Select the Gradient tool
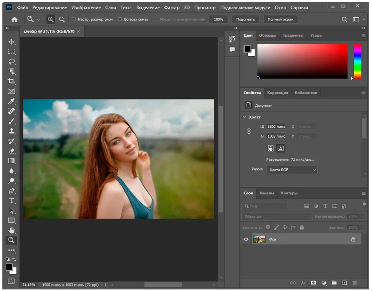Viewport: 372px width, 291px height. click(11, 161)
